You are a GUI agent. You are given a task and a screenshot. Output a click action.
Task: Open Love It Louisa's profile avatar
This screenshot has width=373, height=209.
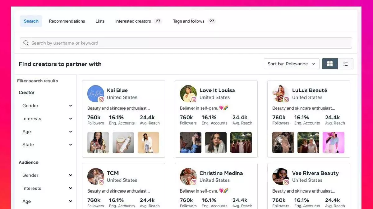pos(188,94)
